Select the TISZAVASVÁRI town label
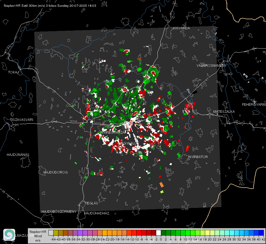 [x=21, y=120]
